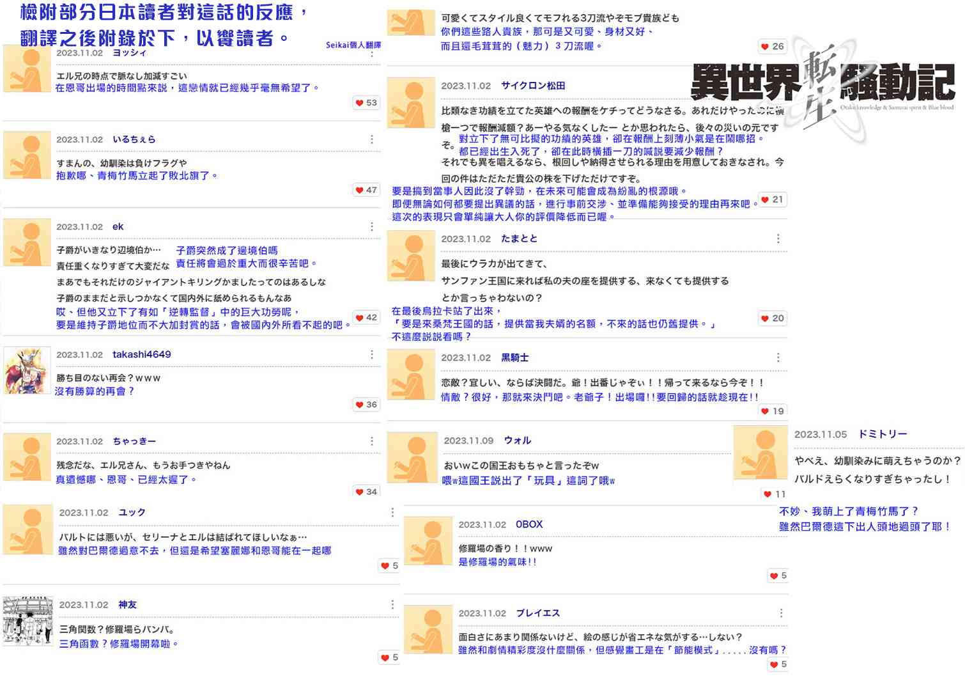The width and height of the screenshot is (965, 681).
Task: Open the more menu on プレイエス's comment
Action: [x=781, y=613]
